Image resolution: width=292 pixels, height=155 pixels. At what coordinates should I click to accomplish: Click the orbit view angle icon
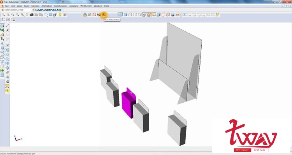click(x=46, y=15)
